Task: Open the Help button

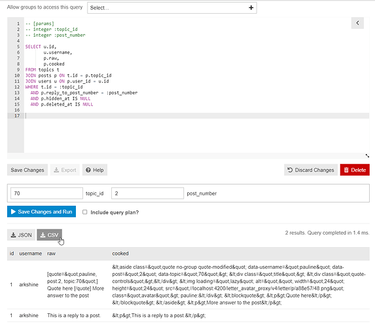Action: click(95, 170)
